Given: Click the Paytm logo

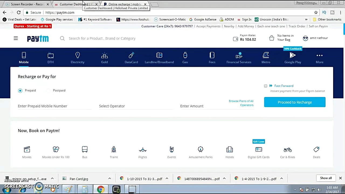Looking at the screenshot, I should click(38, 39).
